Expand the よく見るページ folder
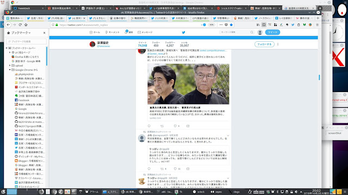 tap(10, 53)
